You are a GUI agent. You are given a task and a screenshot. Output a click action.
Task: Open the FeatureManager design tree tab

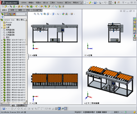point(2,14)
